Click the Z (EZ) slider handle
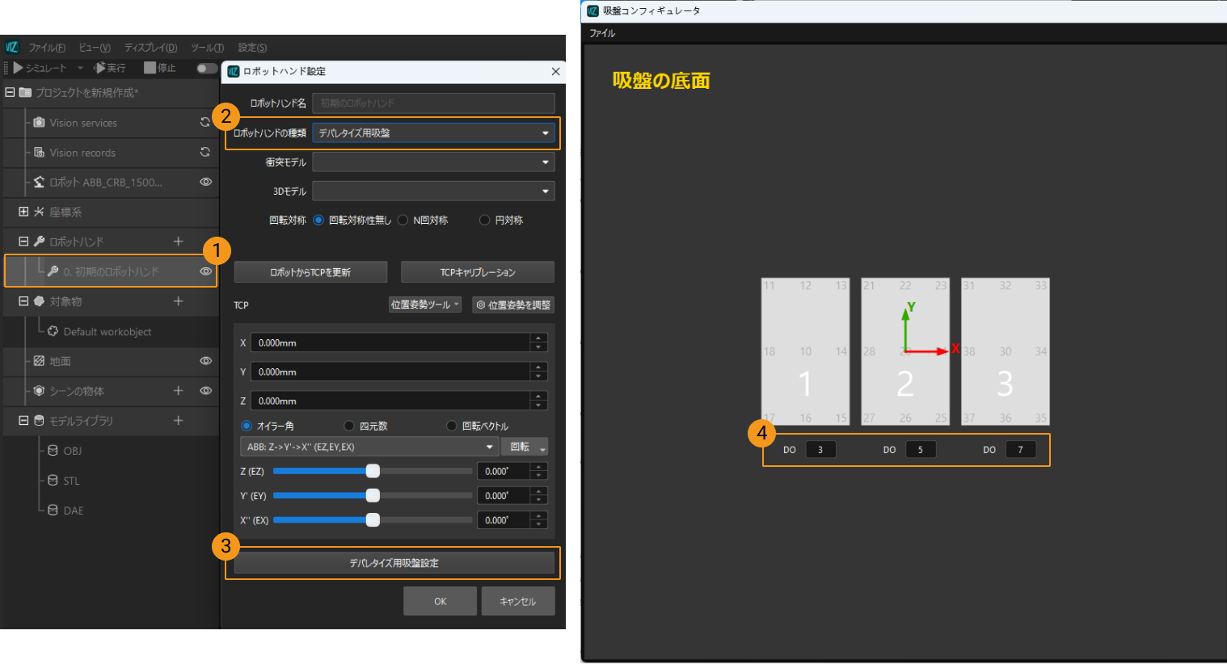The height and width of the screenshot is (664, 1227). coord(373,471)
